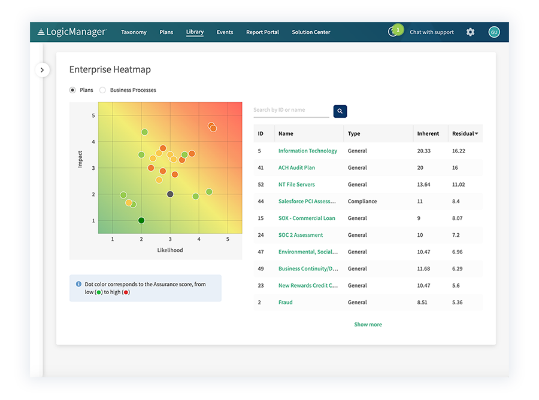Image resolution: width=539 pixels, height=400 pixels.
Task: Toggle the sort on the Residual column
Action: pyautogui.click(x=465, y=133)
